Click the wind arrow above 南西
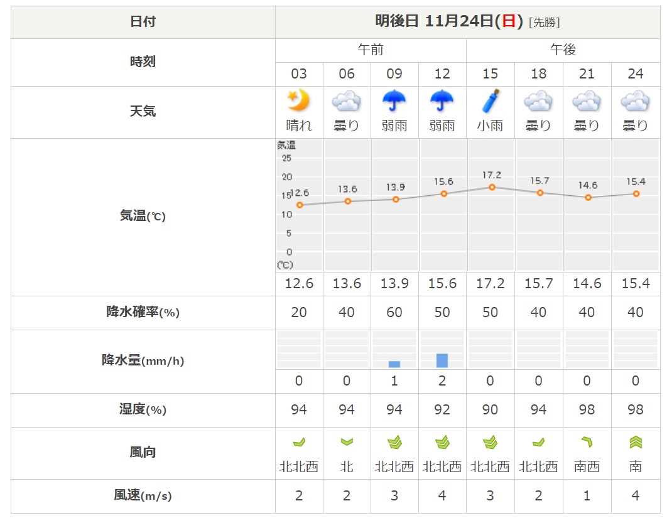 pos(587,443)
